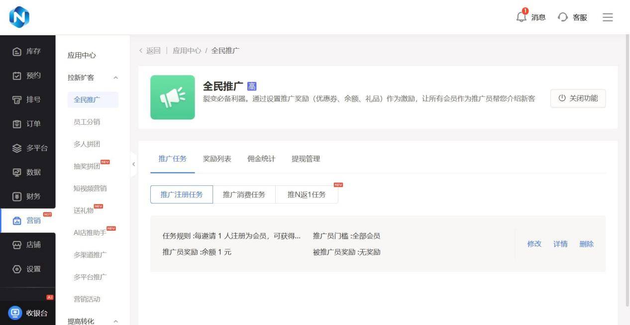
Task: Select 推广消费任务 task type
Action: pos(244,194)
